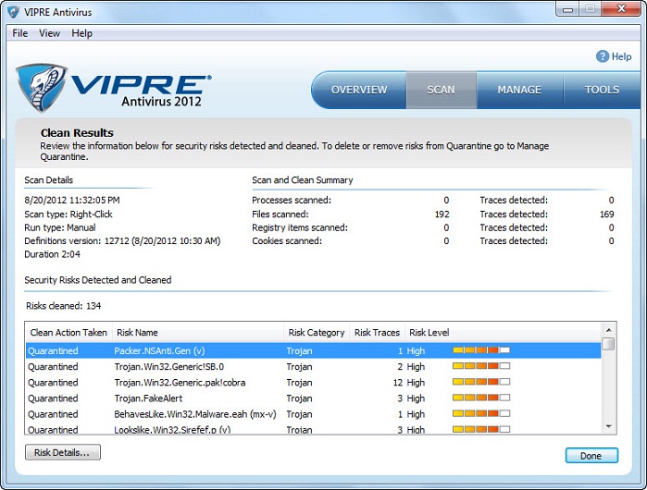Switch to the OVERVIEW tab
This screenshot has height=490, width=647.
(359, 90)
